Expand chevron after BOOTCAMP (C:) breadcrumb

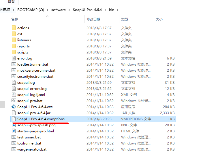pyautogui.click(x=48, y=10)
